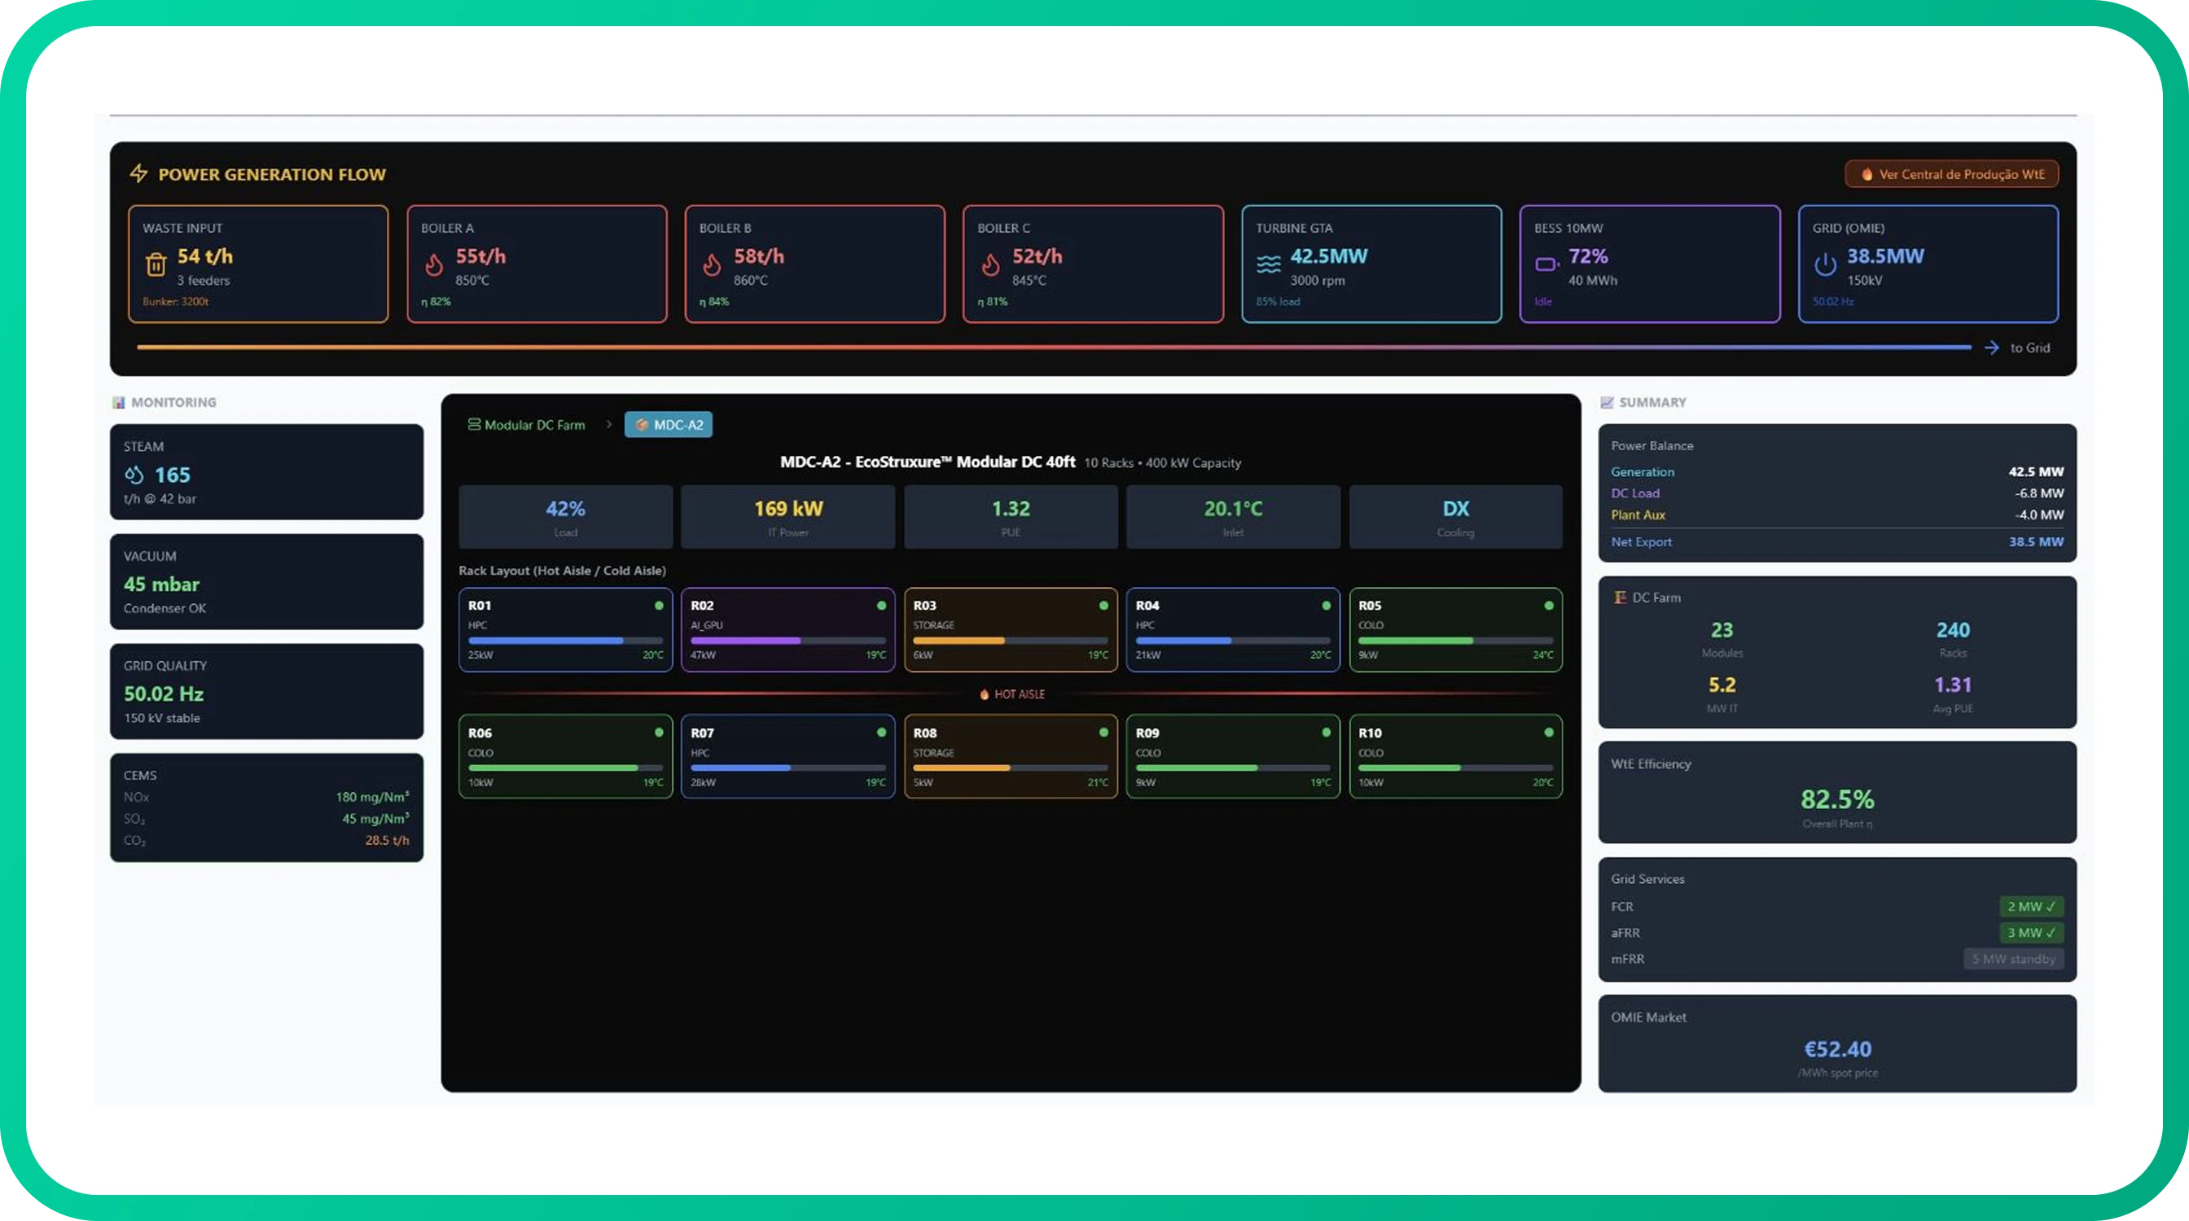Screen dimensions: 2189x1221
Task: Click R01 HPC load progress bar
Action: (565, 641)
